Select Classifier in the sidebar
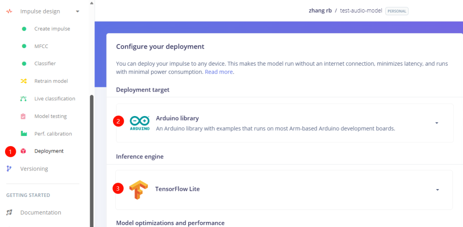Screen dimensions: 463x227 [x=45, y=63]
